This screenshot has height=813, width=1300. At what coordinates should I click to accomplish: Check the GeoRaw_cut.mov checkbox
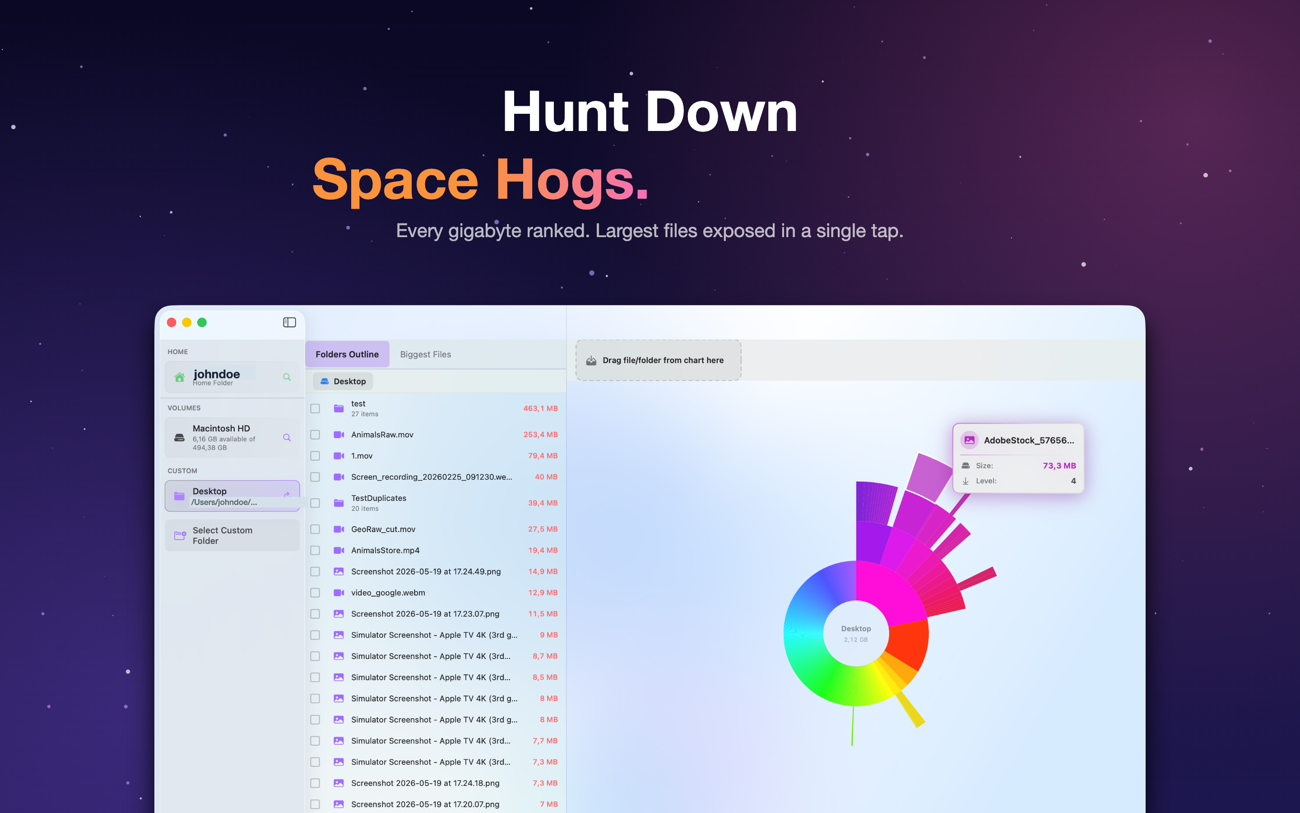tap(316, 529)
